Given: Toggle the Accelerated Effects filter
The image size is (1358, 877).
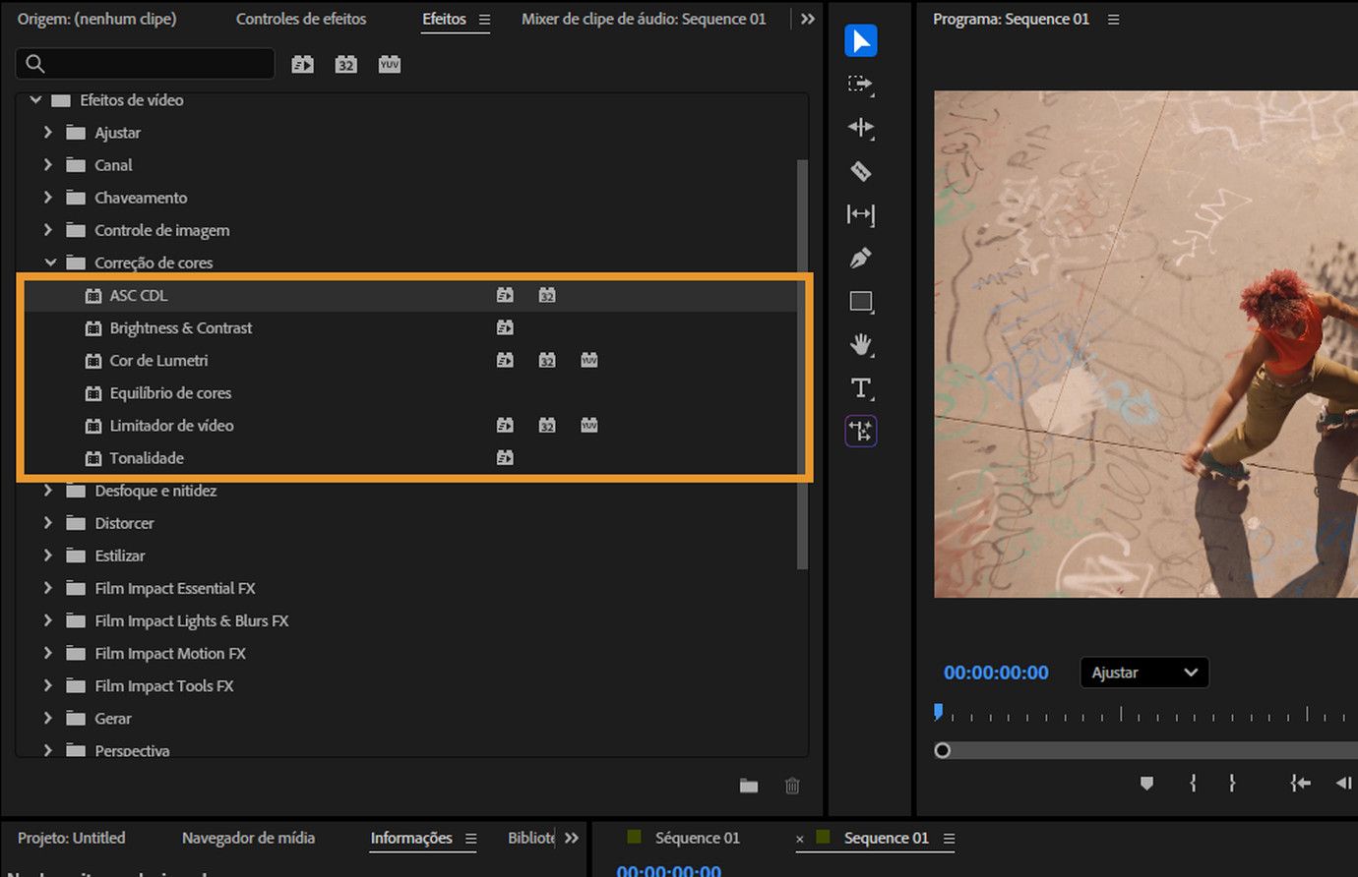Looking at the screenshot, I should (302, 65).
